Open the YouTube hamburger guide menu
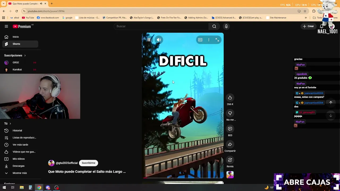The height and width of the screenshot is (191, 340). (x=6, y=26)
